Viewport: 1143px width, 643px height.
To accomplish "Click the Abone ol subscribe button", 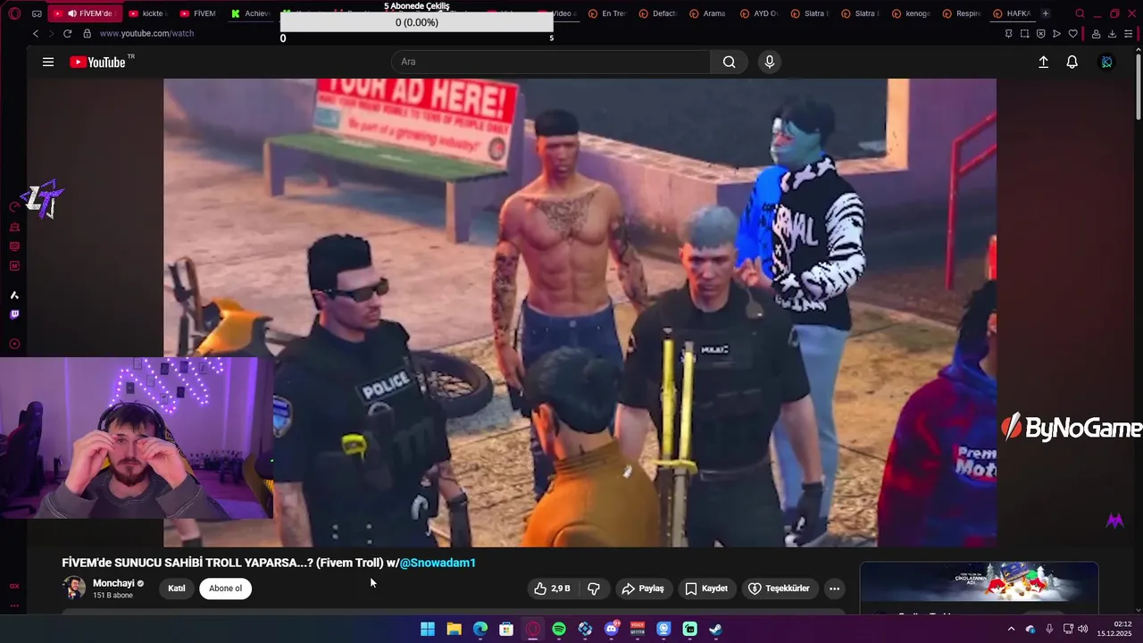I will click(x=225, y=589).
